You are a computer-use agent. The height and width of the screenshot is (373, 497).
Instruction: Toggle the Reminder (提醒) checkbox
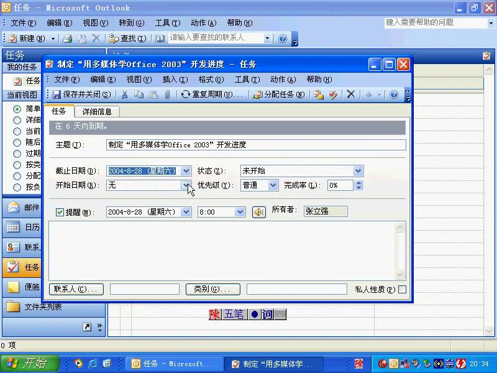(60, 212)
